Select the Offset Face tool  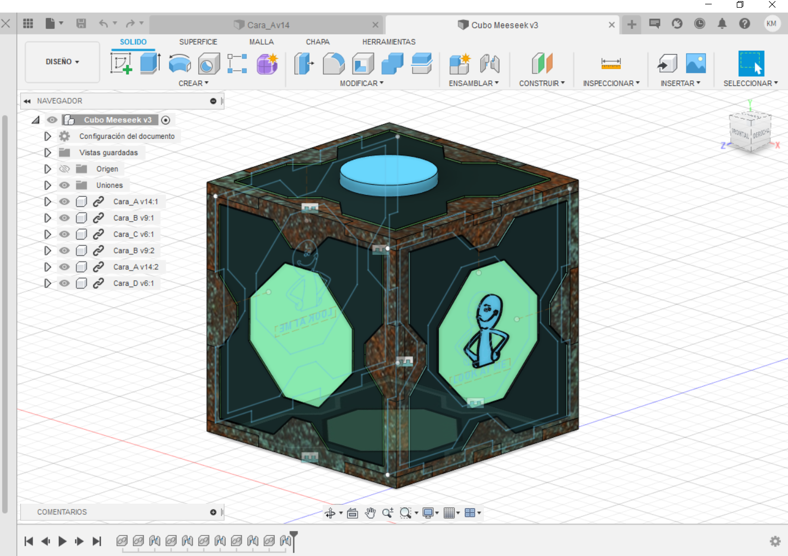point(422,64)
